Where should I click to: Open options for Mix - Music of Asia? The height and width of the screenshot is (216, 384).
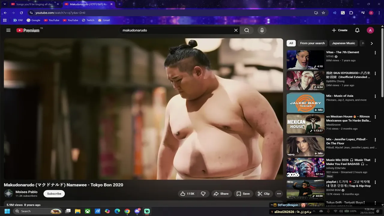tap(375, 96)
